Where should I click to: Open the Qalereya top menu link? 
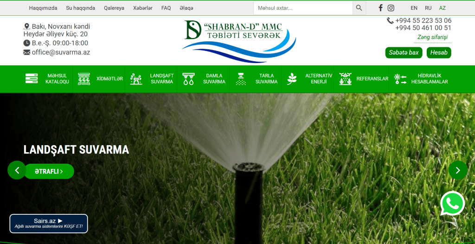[114, 8]
